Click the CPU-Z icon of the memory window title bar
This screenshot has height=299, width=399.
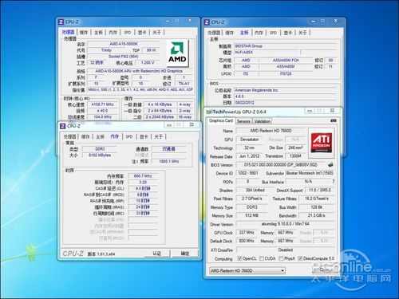[62, 126]
